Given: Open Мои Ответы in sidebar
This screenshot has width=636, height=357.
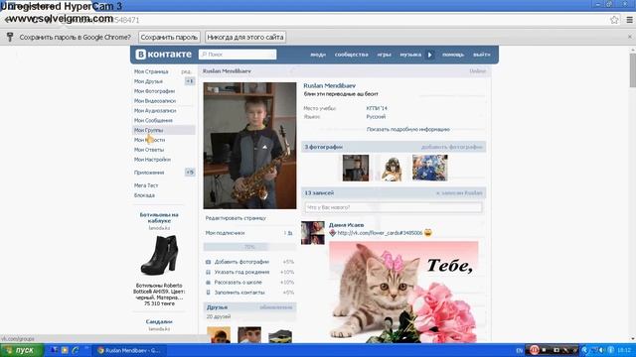Looking at the screenshot, I should click(149, 150).
